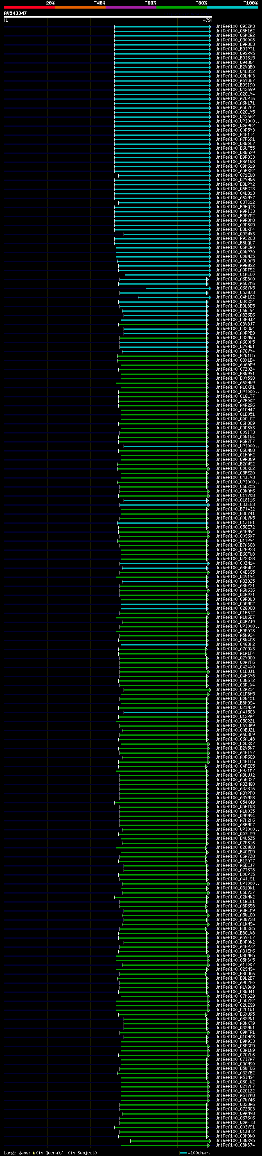Select the UniRef100_O50008 hit label

point(235,40)
